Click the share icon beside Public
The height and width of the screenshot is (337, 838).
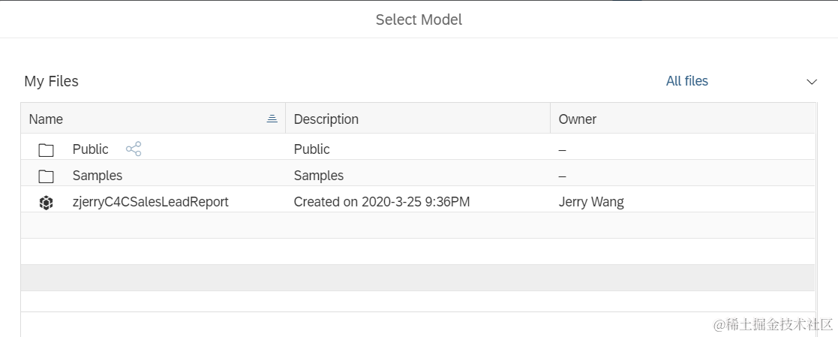coord(134,149)
